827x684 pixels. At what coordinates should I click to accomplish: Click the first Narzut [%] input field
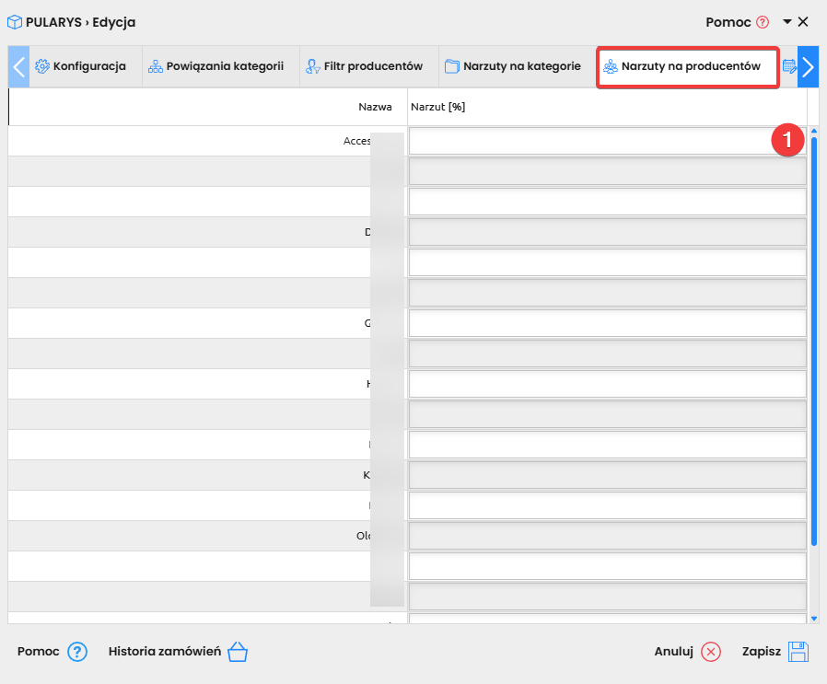click(589, 141)
